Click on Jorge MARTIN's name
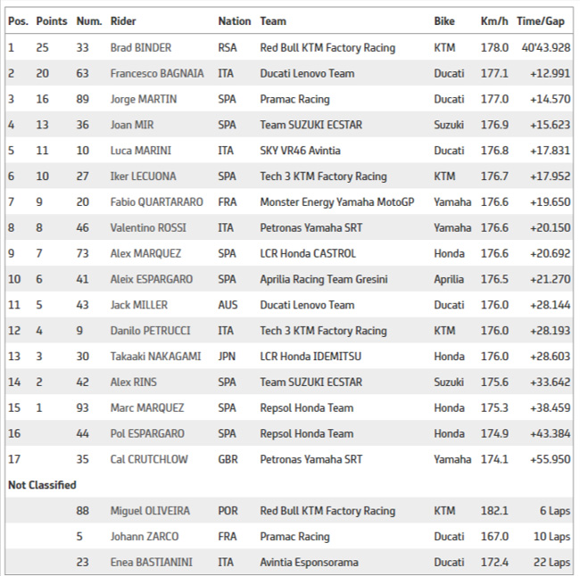Viewport: 580px width, 576px height. [x=144, y=99]
